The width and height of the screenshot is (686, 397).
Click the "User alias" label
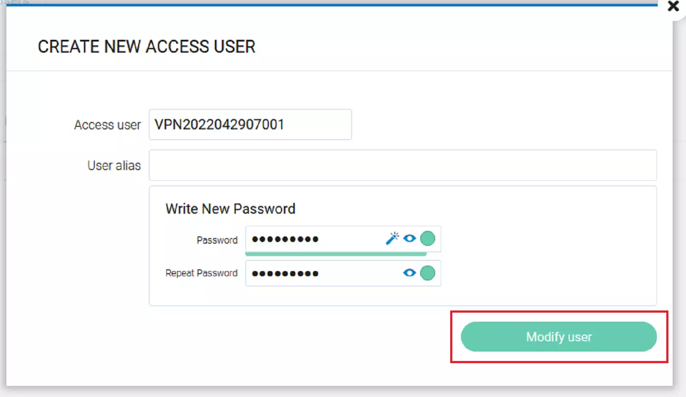114,166
